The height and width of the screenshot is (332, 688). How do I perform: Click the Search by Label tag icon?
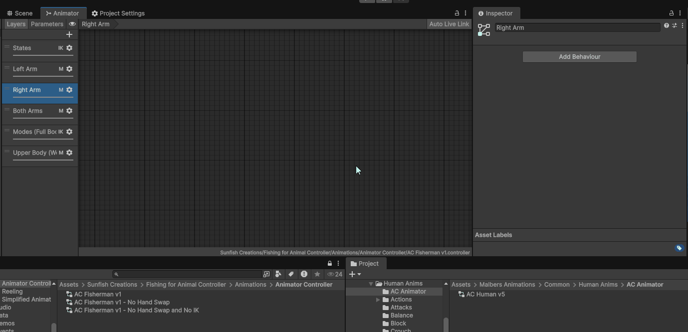[291, 274]
